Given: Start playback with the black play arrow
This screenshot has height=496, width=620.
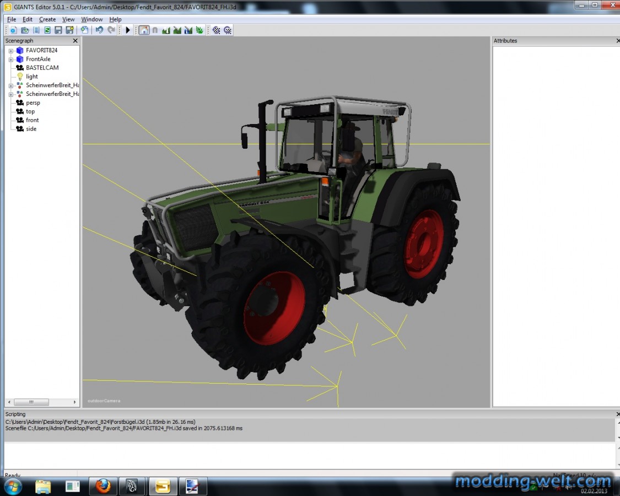Looking at the screenshot, I should pos(128,30).
